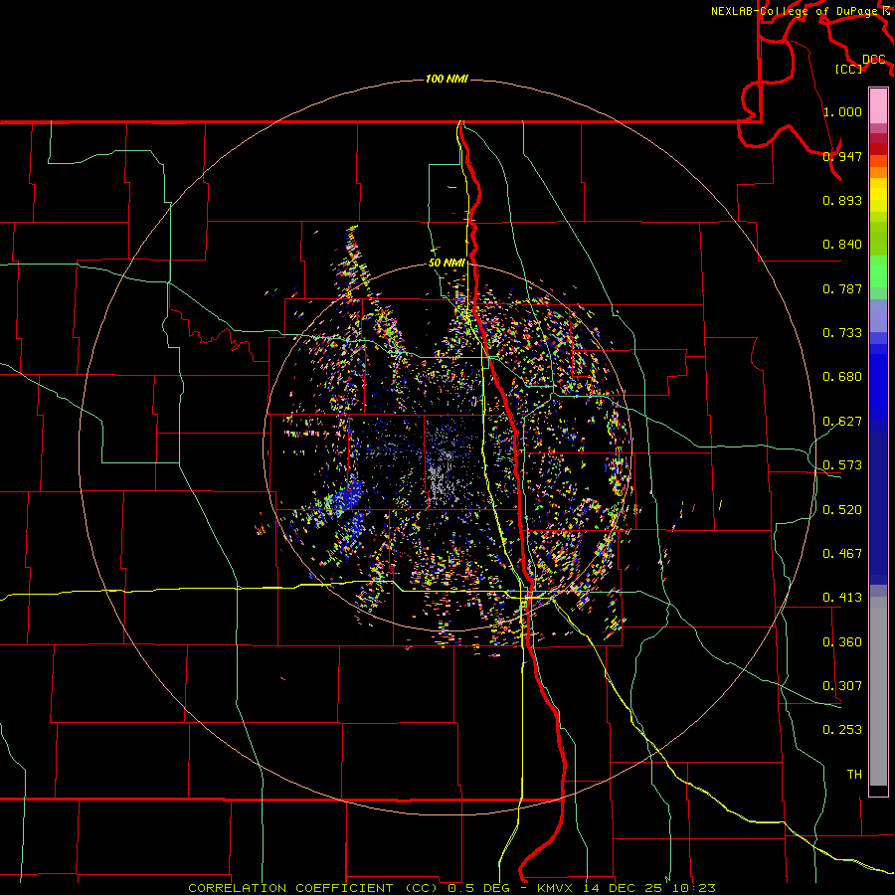Click the [CC] legend heading

[849, 69]
